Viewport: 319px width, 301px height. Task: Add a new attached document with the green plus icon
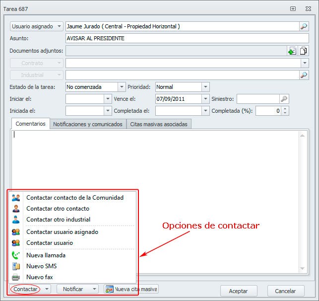[292, 51]
